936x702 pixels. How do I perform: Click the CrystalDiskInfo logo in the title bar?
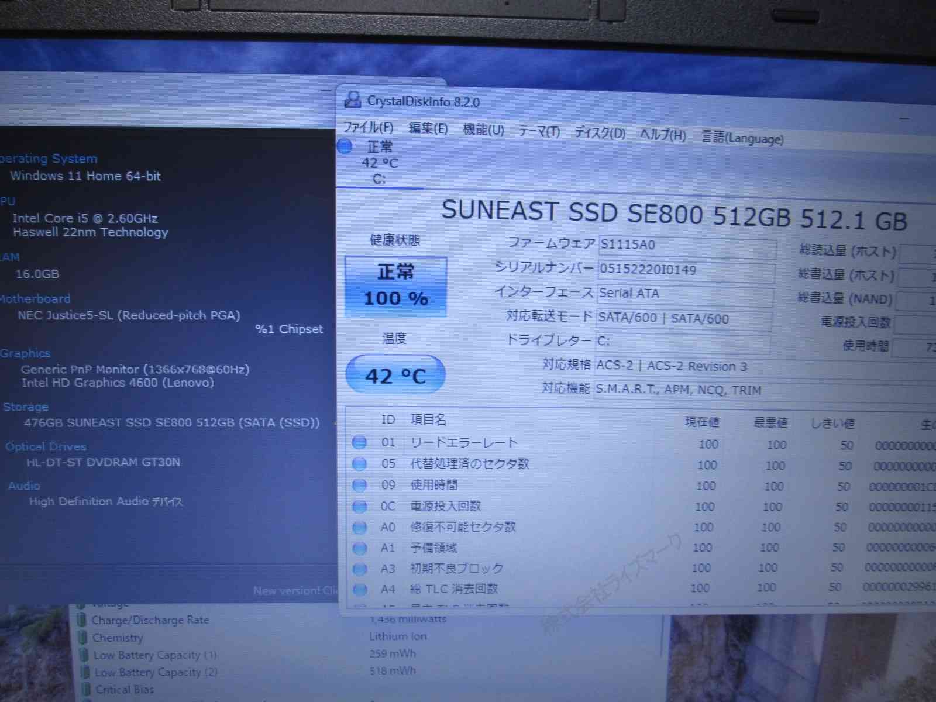pyautogui.click(x=352, y=101)
